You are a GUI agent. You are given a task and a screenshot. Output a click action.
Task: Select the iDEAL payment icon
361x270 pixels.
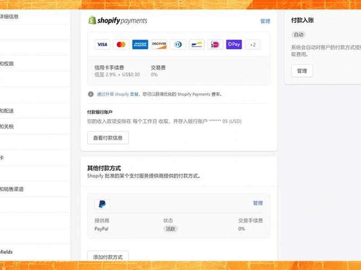(215, 44)
